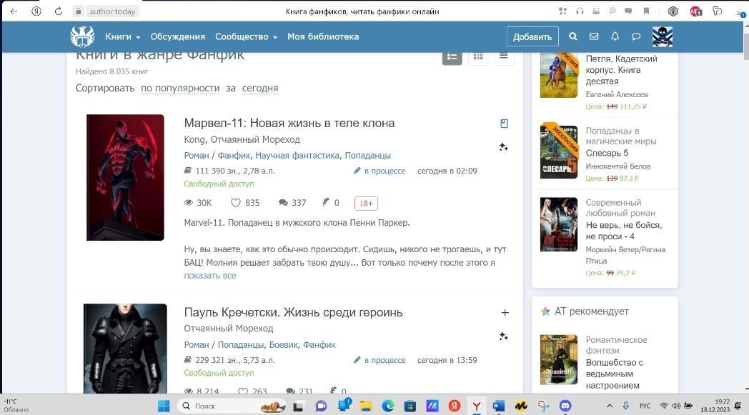Open Моя библиотека in the navigation bar
The image size is (749, 415).
coord(323,36)
